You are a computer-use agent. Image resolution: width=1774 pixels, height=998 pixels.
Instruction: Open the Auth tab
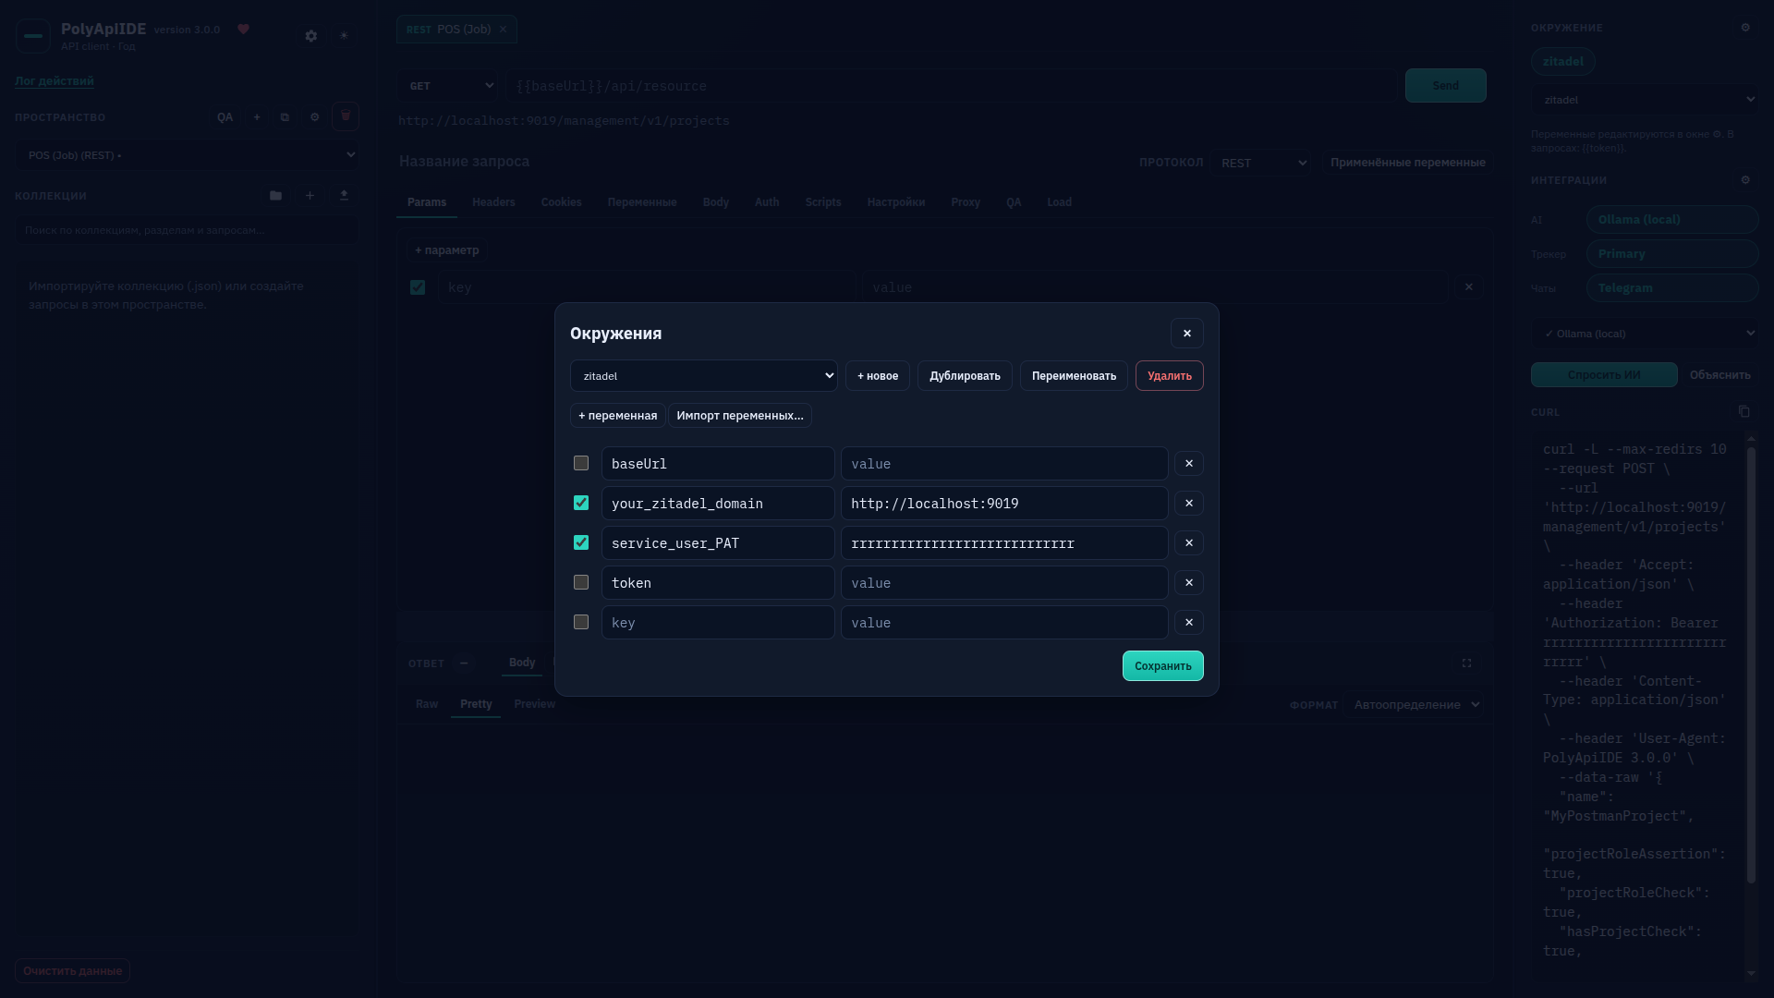(767, 201)
